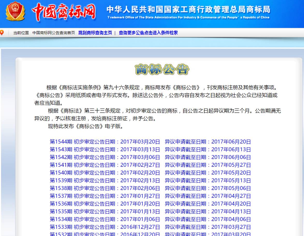This screenshot has width=304, height=236.
Task: Click the 商标公告 title graphic
Action: tap(162, 69)
